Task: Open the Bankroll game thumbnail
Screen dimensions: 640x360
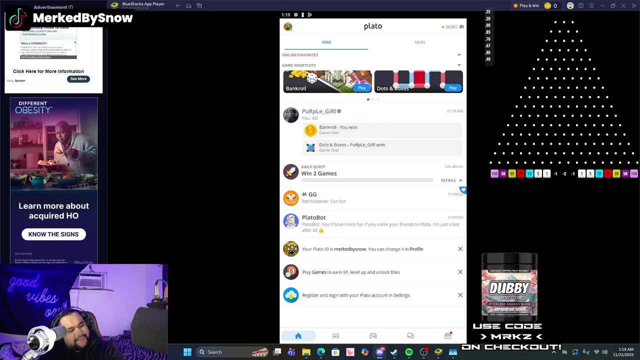Action: click(x=327, y=81)
